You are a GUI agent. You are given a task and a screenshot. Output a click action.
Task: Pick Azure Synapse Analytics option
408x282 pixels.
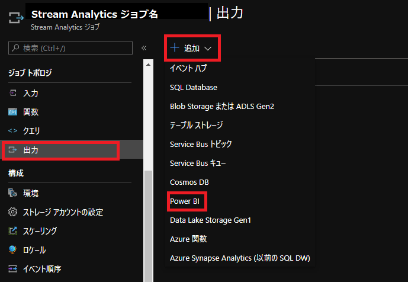[240, 258]
